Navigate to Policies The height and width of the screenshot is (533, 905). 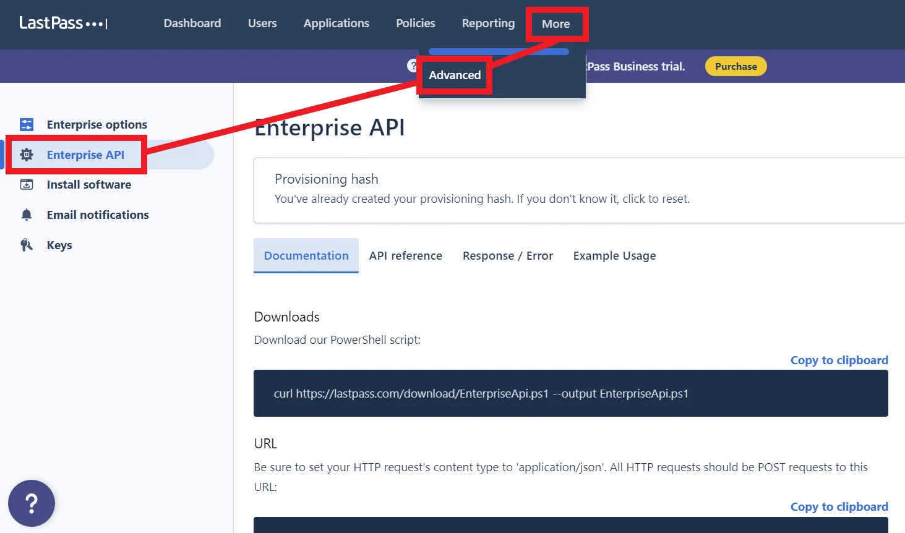click(416, 23)
